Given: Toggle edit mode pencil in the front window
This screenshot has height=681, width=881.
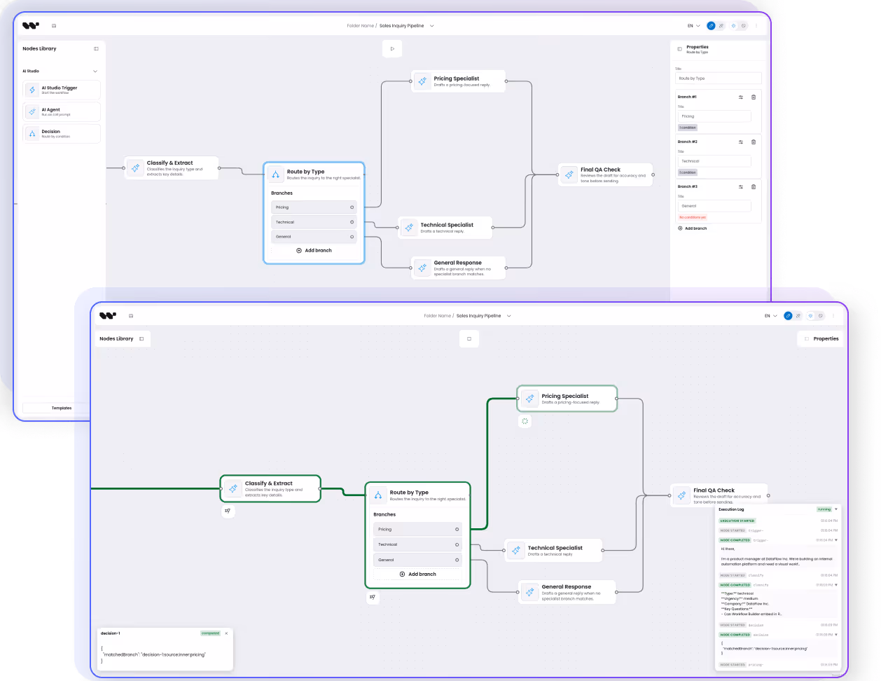Looking at the screenshot, I should tap(788, 316).
